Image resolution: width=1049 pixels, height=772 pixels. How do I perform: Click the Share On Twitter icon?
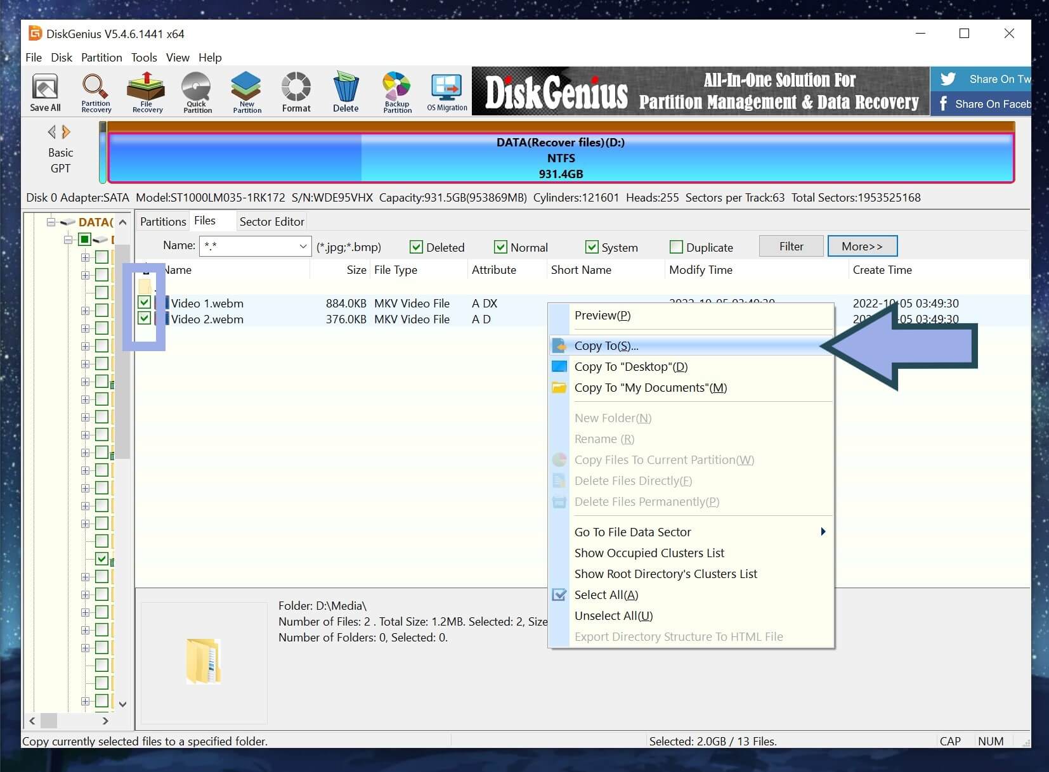(948, 79)
